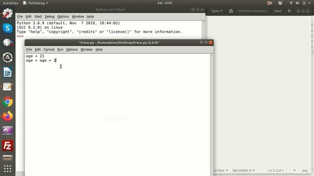Close the trace.py editor window
The image size is (314, 176).
click(x=210, y=43)
